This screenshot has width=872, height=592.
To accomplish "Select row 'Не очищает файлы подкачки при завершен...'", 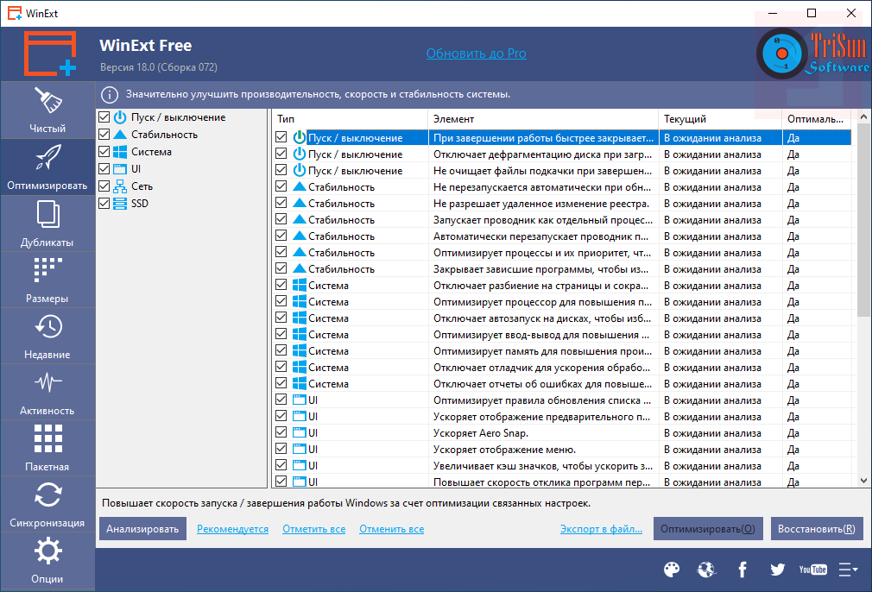I will click(562, 171).
